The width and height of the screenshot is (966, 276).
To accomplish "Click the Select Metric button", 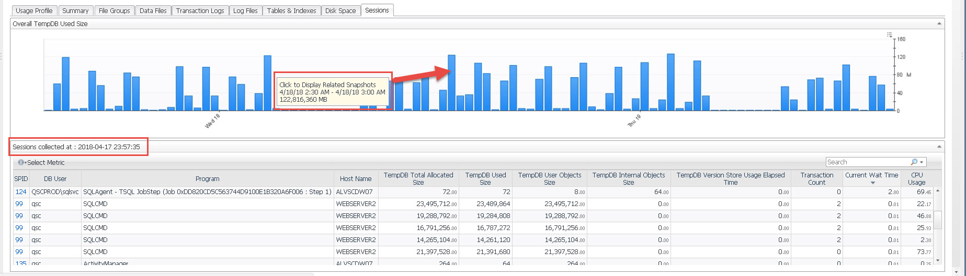I will (x=46, y=163).
